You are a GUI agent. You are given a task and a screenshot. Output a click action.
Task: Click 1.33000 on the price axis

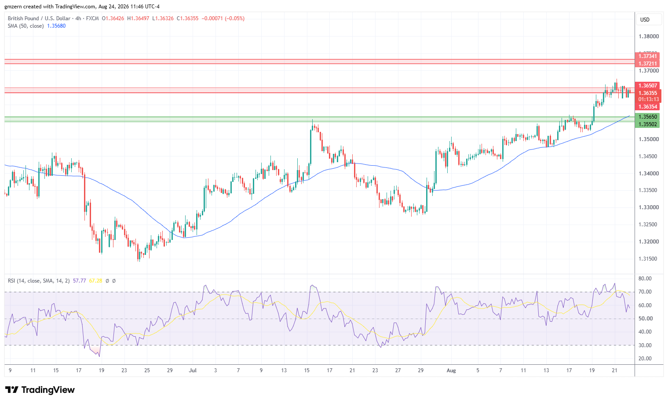649,207
